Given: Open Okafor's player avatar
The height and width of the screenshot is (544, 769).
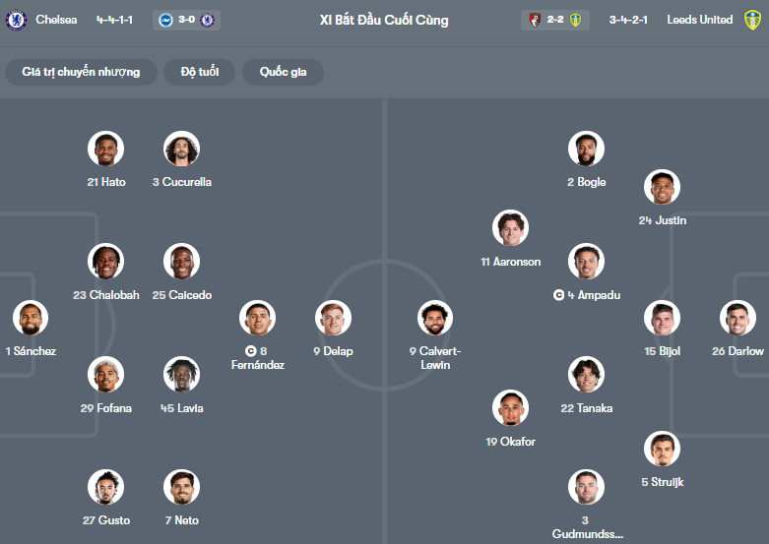Looking at the screenshot, I should pyautogui.click(x=511, y=409).
